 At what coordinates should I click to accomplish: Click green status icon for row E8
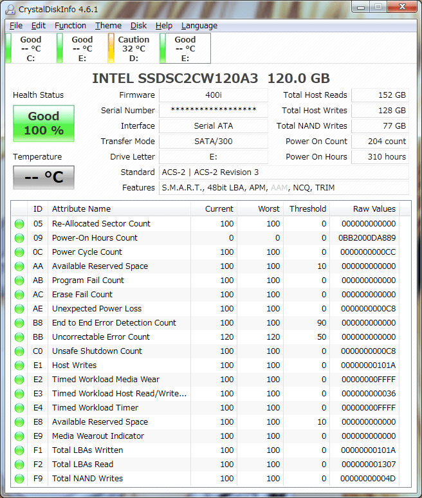coord(19,422)
